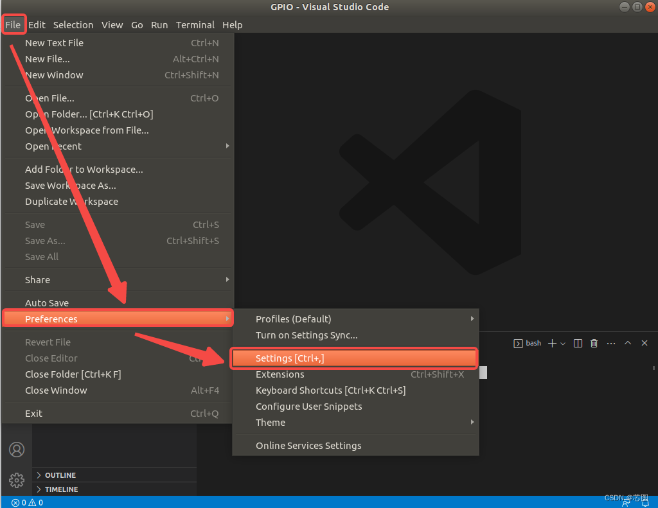Open terminal views with the ellipsis icon
658x508 pixels.
pos(610,343)
